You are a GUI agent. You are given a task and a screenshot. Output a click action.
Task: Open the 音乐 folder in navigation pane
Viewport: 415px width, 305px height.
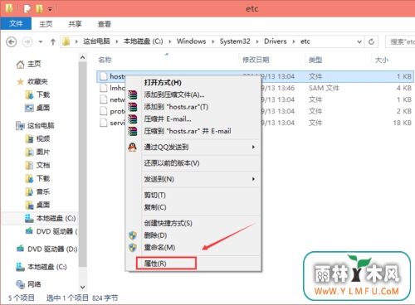click(x=43, y=191)
